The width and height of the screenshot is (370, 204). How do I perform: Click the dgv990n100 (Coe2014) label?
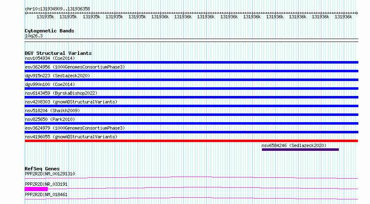pyautogui.click(x=50, y=84)
